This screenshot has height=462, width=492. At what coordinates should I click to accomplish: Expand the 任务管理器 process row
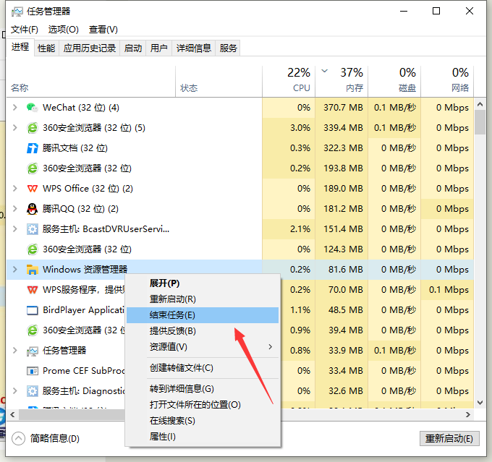[x=14, y=351]
